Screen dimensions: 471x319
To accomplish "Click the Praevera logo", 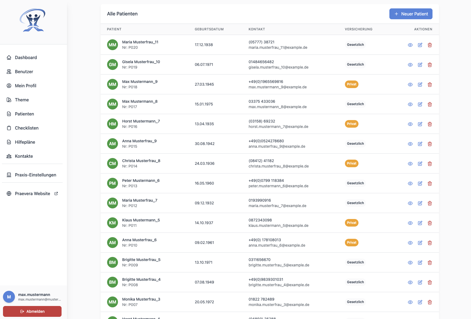I will point(33,21).
